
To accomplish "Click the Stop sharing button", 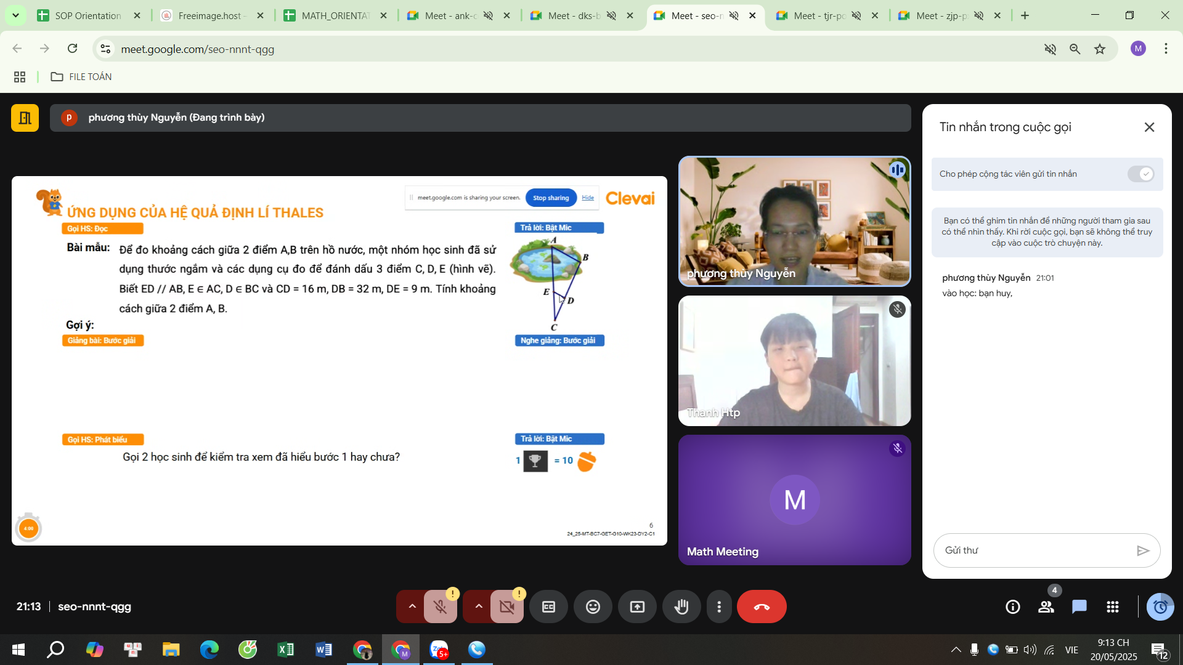I will pos(551,198).
